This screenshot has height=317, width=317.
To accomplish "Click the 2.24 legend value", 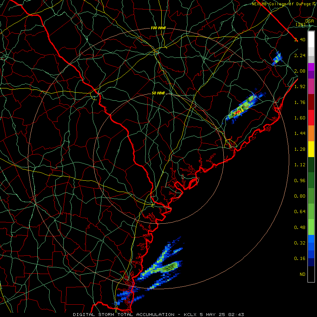I will point(300,55).
